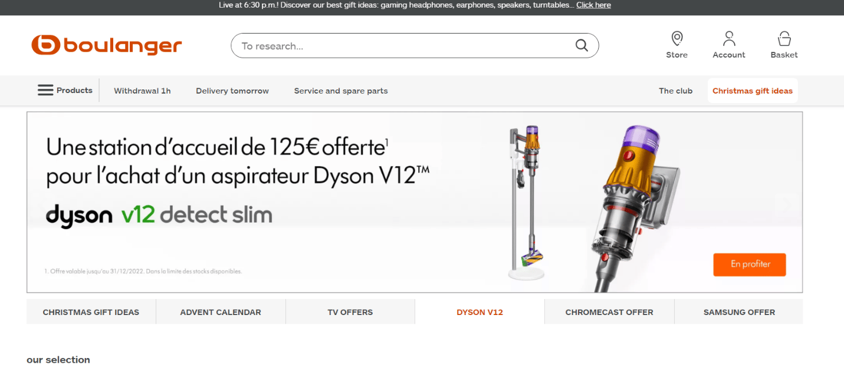The height and width of the screenshot is (368, 844).
Task: Switch to CHRISTMAS GIFT IDEAS carousel tab
Action: [x=91, y=312]
